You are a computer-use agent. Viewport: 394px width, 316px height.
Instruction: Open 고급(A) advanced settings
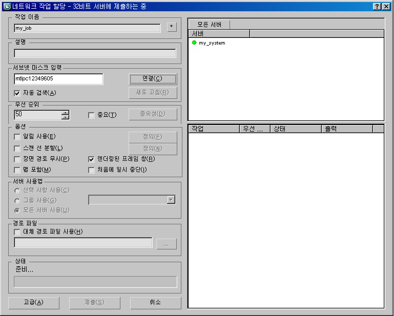tap(34, 303)
